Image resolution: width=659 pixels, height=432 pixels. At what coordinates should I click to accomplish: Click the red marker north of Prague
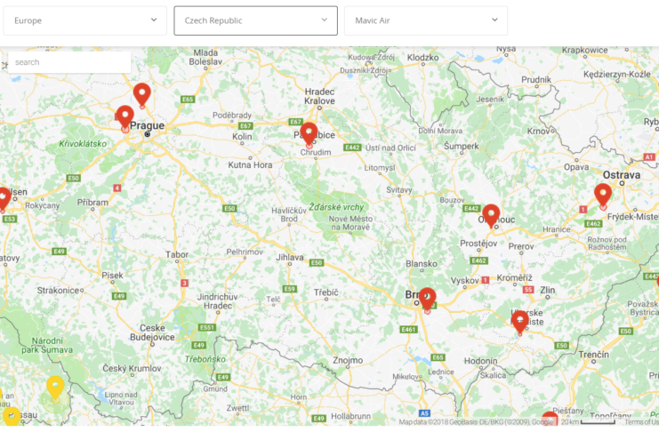pos(141,92)
